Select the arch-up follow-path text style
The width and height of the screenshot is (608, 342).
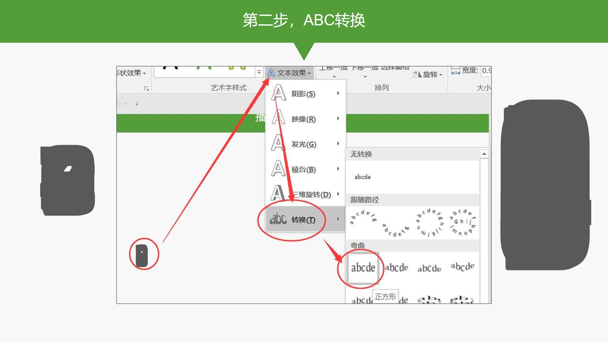coord(363,218)
